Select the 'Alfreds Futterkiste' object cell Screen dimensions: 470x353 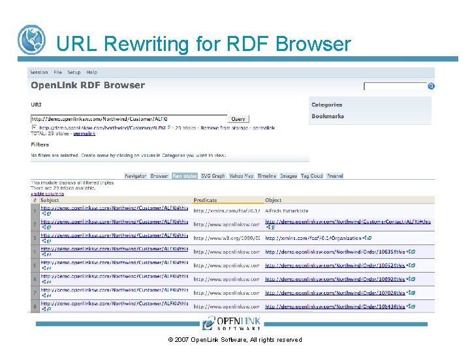(x=287, y=211)
